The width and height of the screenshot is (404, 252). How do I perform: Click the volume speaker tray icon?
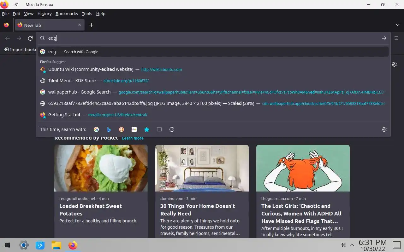point(343,245)
